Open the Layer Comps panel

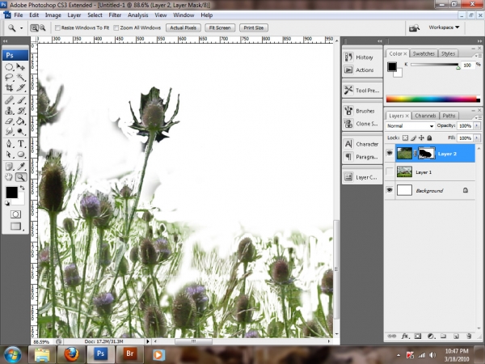coord(362,177)
